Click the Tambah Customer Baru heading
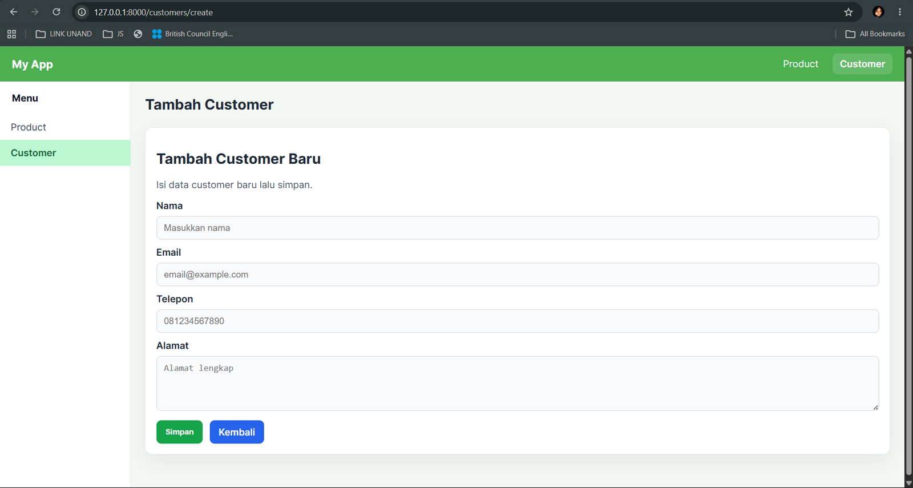913x488 pixels. click(239, 159)
